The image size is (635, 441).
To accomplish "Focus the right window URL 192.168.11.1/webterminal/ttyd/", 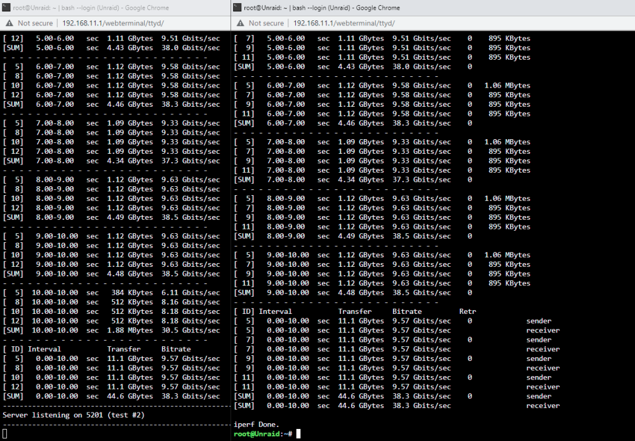I will (344, 23).
